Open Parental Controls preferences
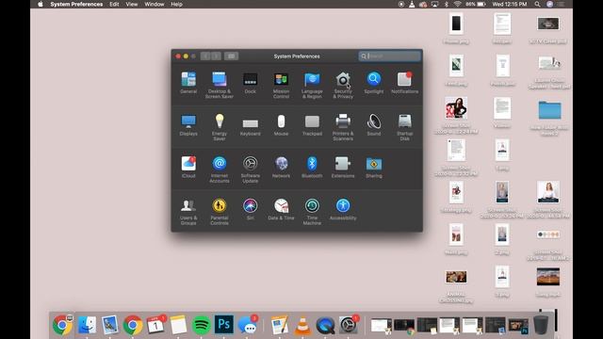The image size is (603, 339). pos(220,211)
